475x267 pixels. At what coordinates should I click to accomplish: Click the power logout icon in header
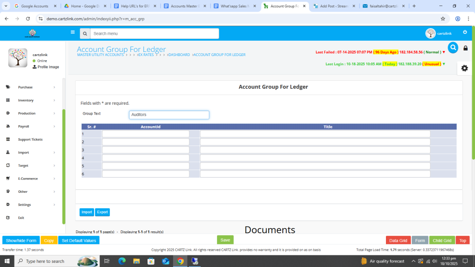coord(465,32)
